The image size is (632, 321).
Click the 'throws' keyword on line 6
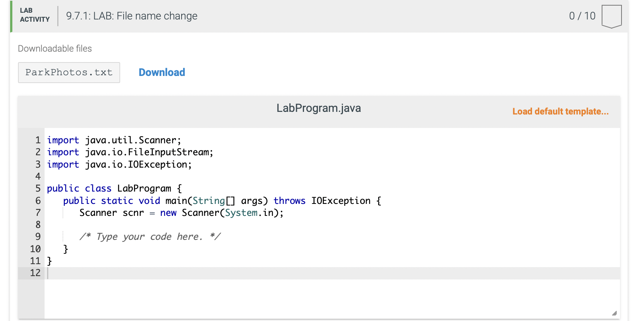point(289,201)
